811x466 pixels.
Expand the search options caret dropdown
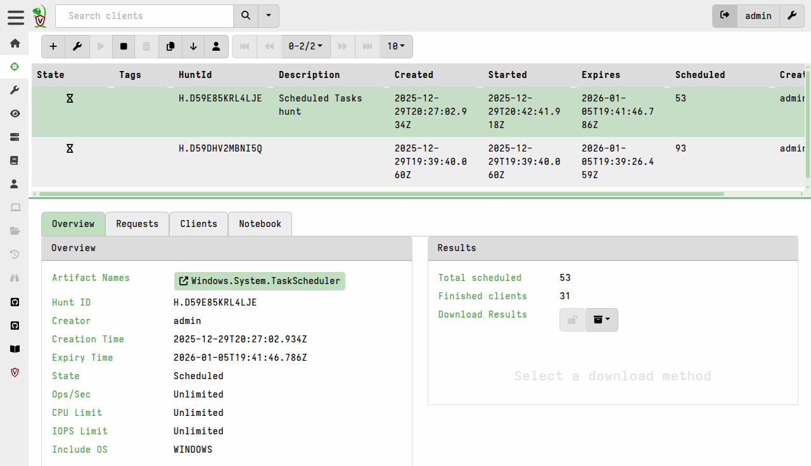pyautogui.click(x=269, y=16)
